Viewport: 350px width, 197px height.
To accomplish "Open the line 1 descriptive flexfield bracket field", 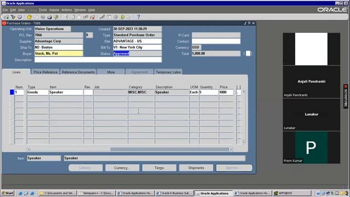I will tap(238, 92).
